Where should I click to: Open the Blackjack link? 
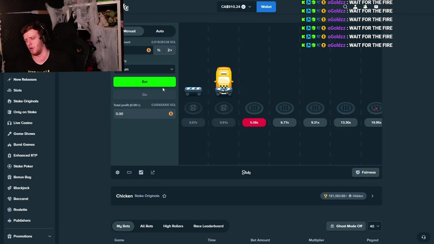point(21,188)
